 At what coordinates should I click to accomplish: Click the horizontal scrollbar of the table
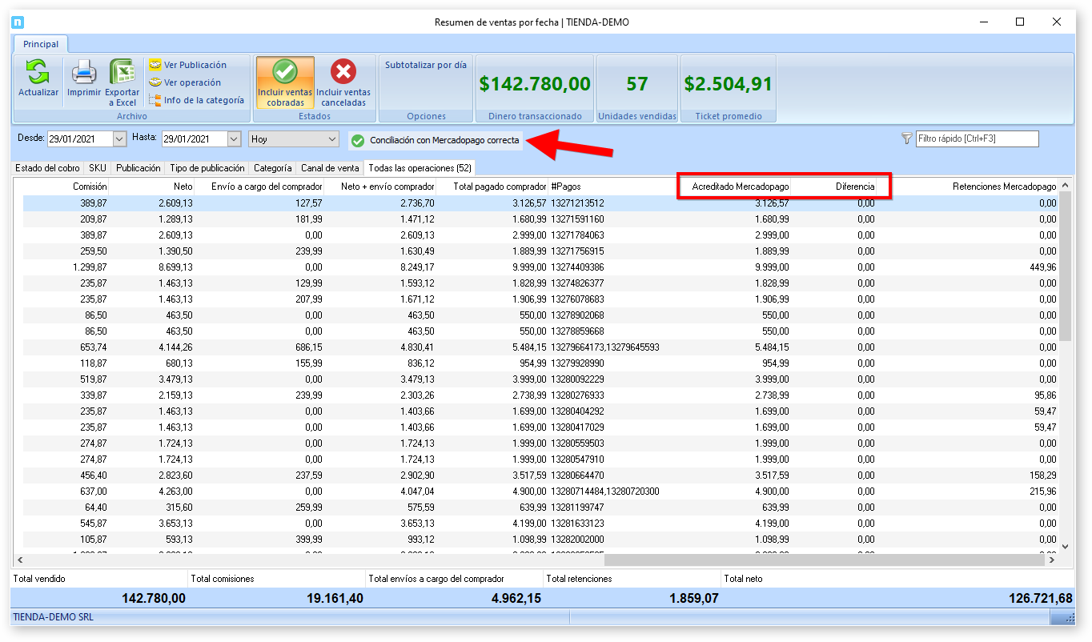coord(825,560)
